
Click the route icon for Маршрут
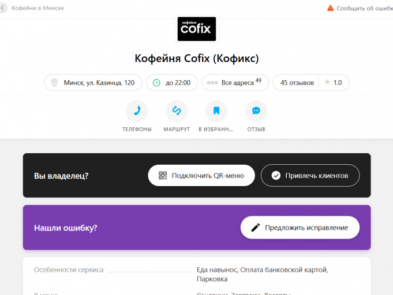177,111
